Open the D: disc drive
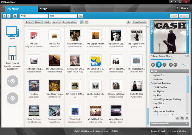The width and height of the screenshot is (192, 135). [13, 81]
